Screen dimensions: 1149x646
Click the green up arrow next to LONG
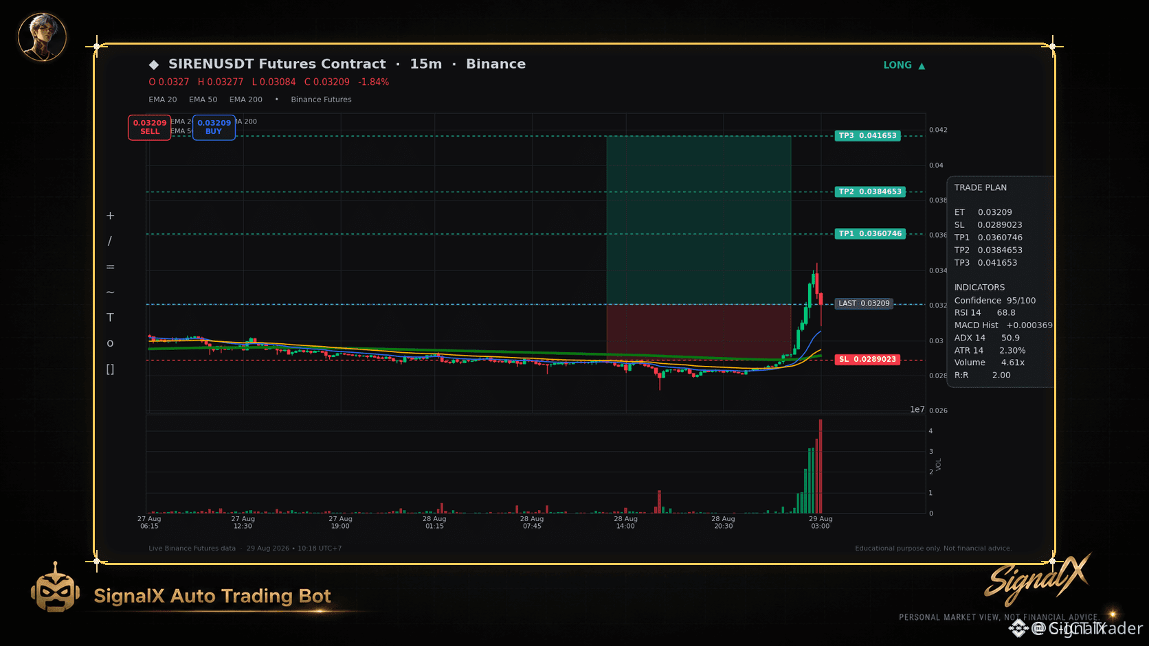click(x=922, y=66)
